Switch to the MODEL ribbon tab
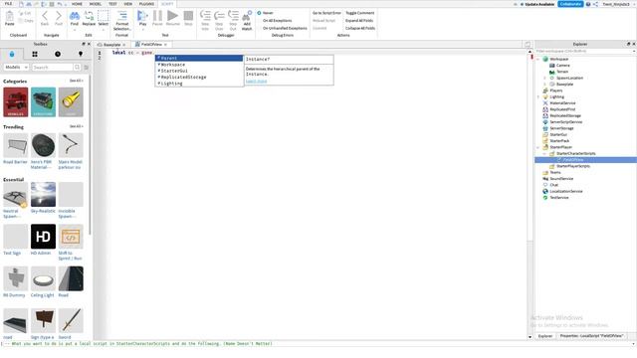 [x=96, y=4]
